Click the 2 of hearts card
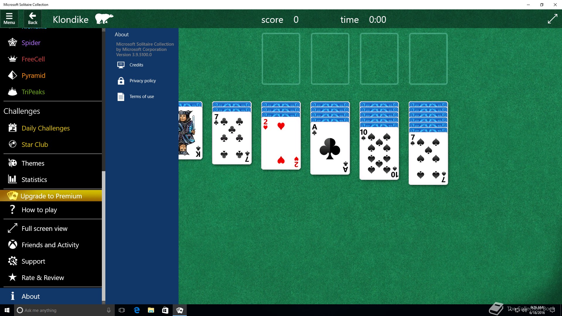The height and width of the screenshot is (316, 562). tap(281, 143)
